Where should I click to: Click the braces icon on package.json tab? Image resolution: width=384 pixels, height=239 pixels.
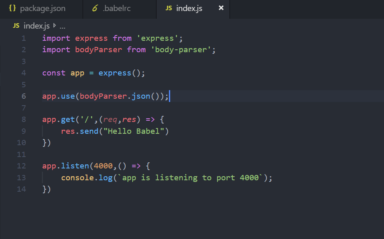coord(12,9)
